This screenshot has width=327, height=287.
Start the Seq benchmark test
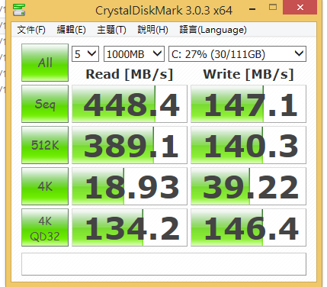pos(45,104)
